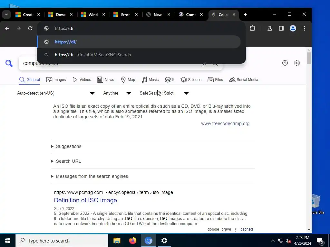This screenshot has width=330, height=247.
Task: Open the 'Definition of ISO image' result
Action: click(85, 200)
